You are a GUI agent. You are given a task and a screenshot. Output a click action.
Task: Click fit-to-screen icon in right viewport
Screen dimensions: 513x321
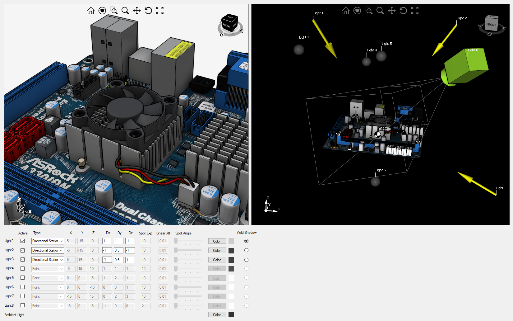click(x=415, y=11)
